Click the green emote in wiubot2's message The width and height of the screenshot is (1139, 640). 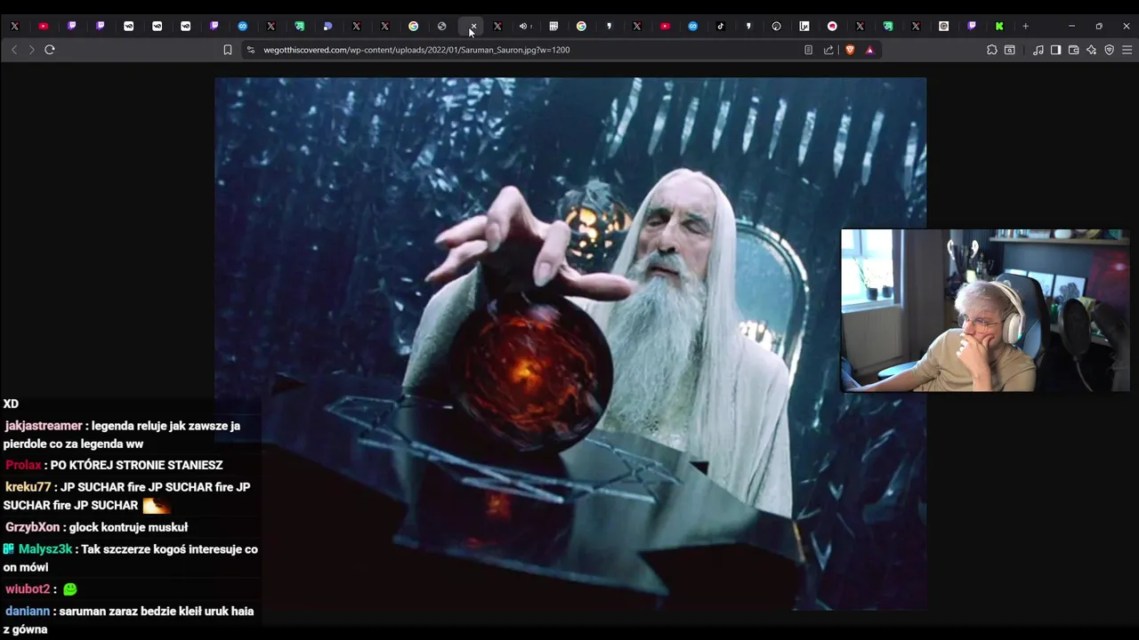(70, 589)
